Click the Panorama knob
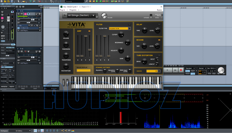Viewport: 232px width, 133px height. pos(66,44)
